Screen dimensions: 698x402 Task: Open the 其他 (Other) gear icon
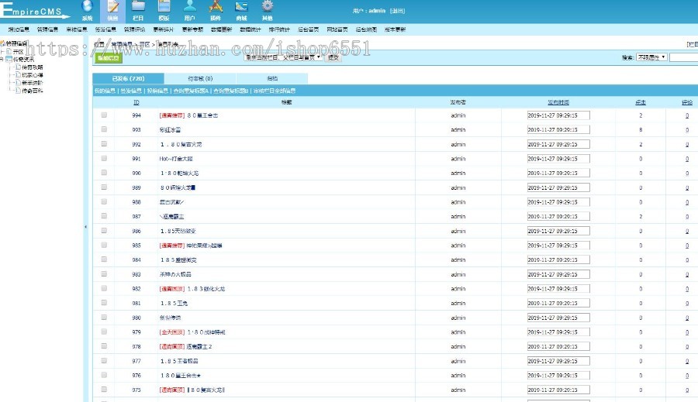[267, 6]
